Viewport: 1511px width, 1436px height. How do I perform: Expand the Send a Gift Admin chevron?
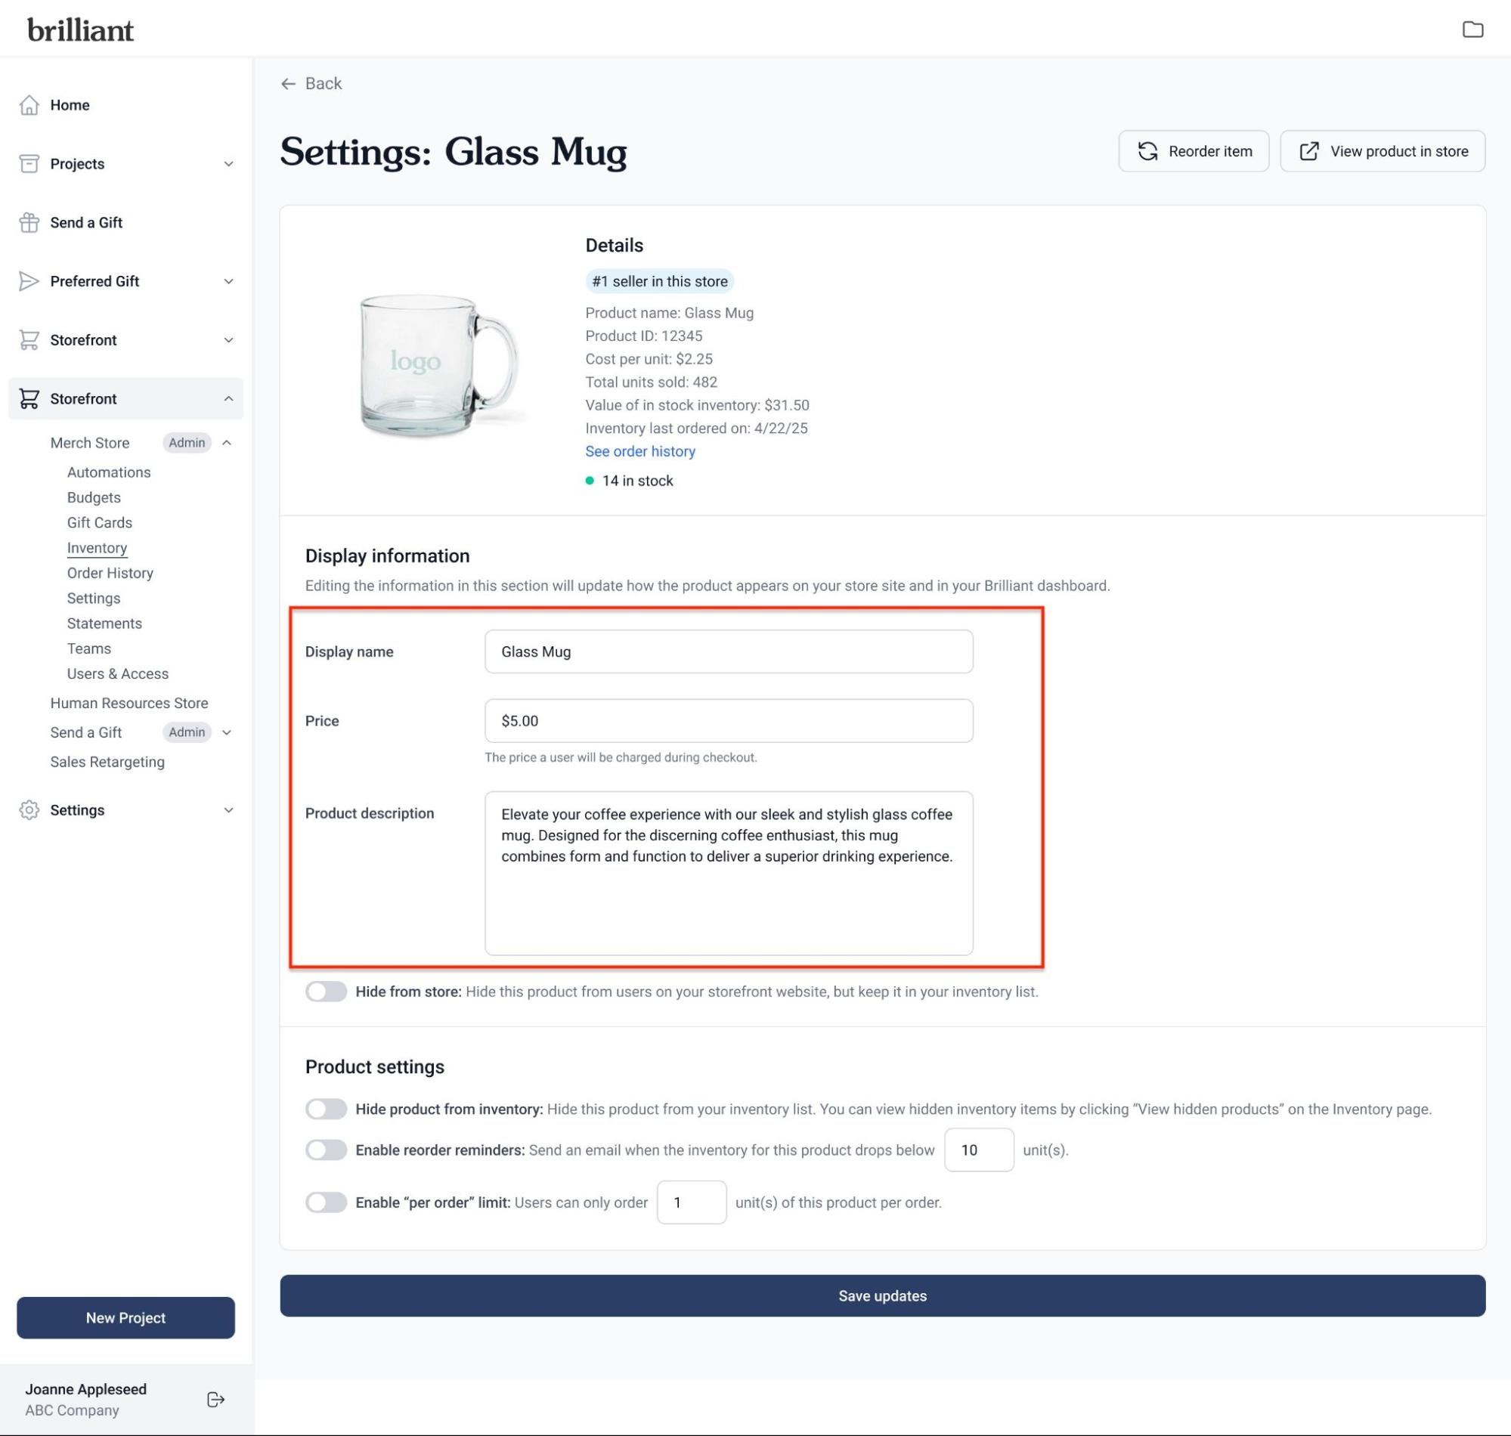point(227,732)
